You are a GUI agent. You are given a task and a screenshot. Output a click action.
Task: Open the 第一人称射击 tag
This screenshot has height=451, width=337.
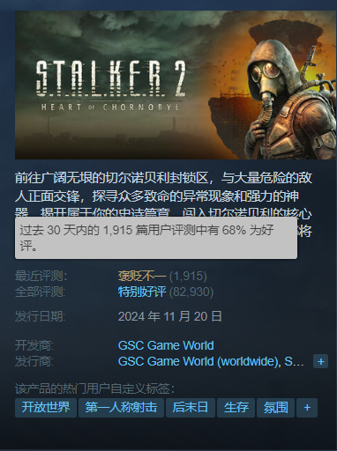coord(121,408)
